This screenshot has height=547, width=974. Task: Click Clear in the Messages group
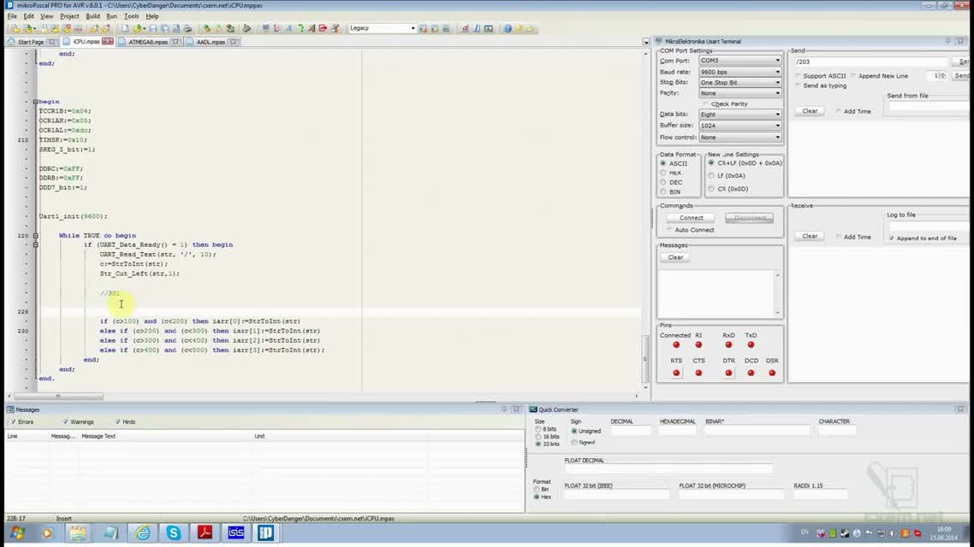coord(675,256)
